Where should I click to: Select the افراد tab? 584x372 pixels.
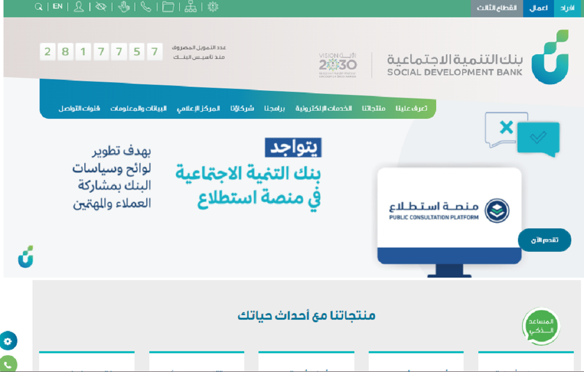point(567,8)
